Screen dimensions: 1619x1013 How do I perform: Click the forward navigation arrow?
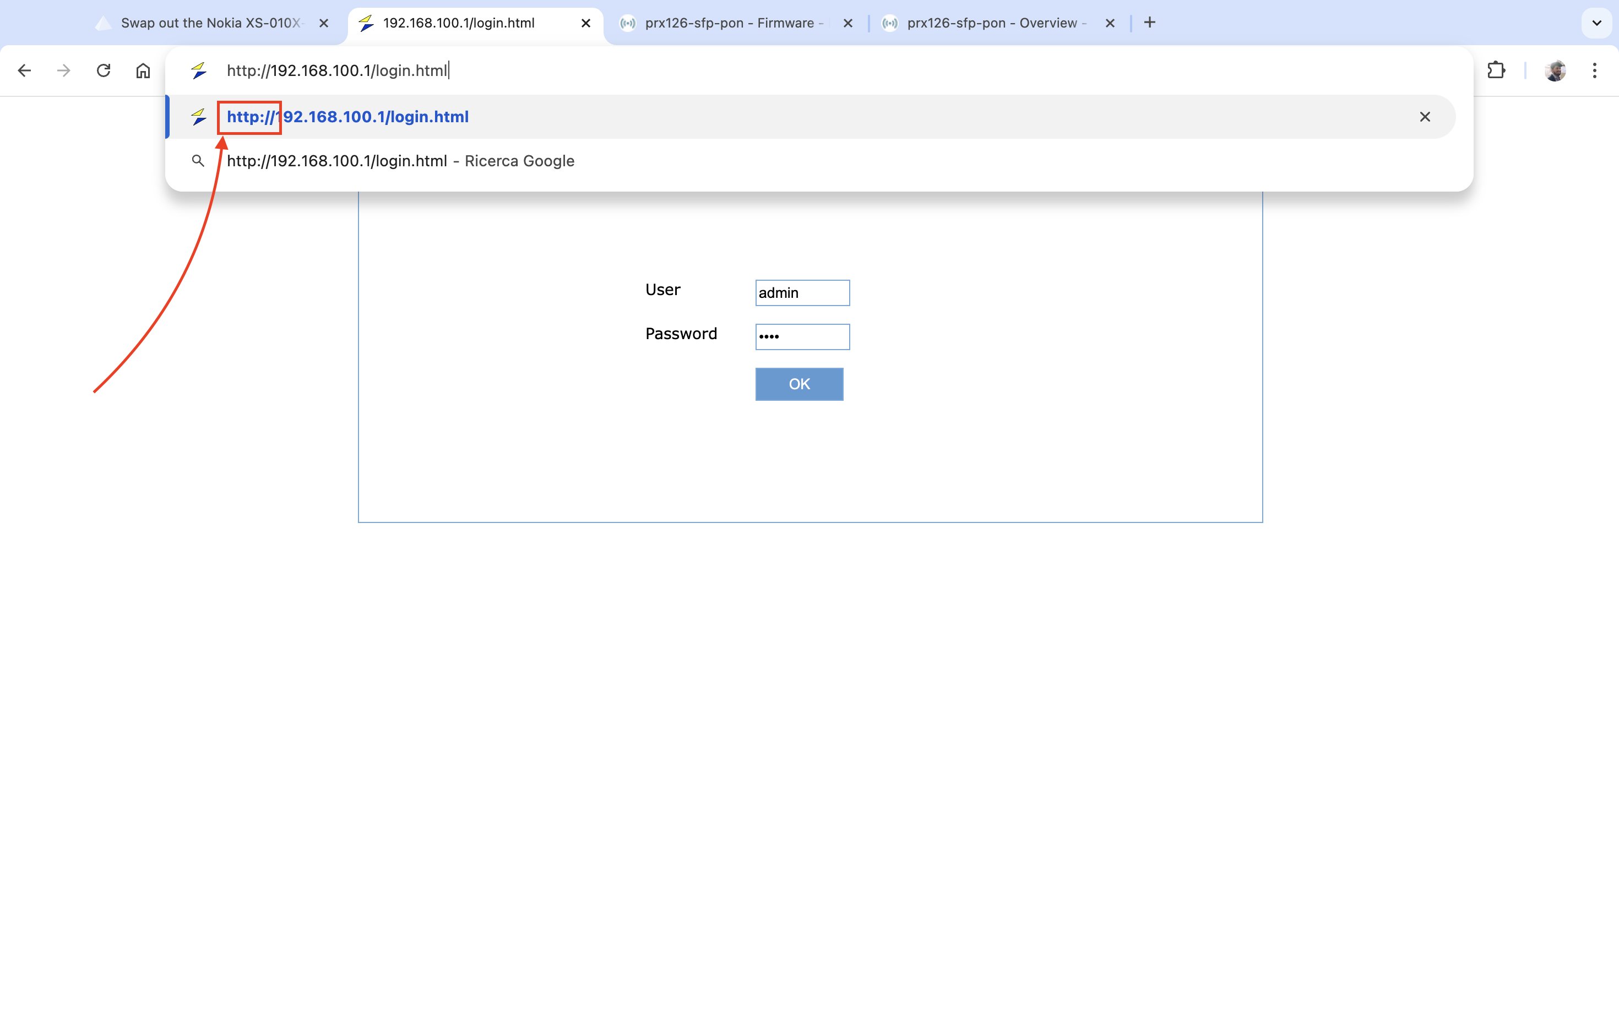click(x=64, y=70)
